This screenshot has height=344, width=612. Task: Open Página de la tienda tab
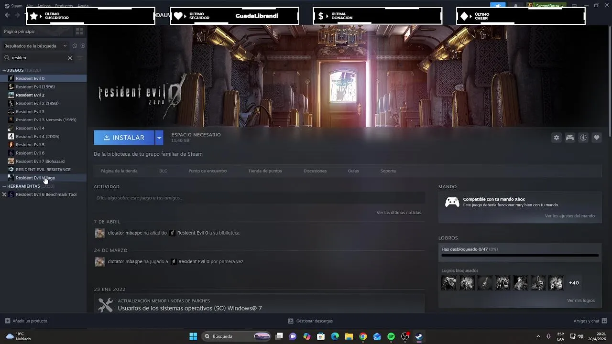pyautogui.click(x=119, y=171)
